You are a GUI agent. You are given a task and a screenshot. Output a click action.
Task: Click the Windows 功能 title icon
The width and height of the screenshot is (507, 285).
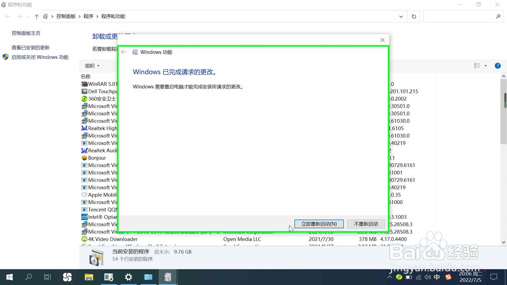[x=135, y=52]
